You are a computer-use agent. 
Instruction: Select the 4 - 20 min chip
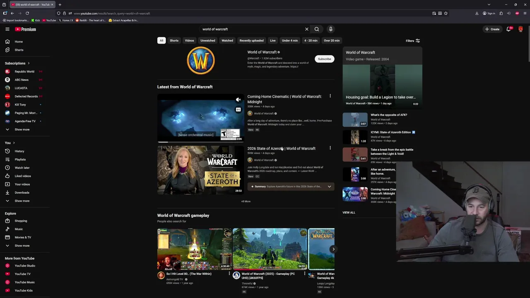tap(311, 41)
